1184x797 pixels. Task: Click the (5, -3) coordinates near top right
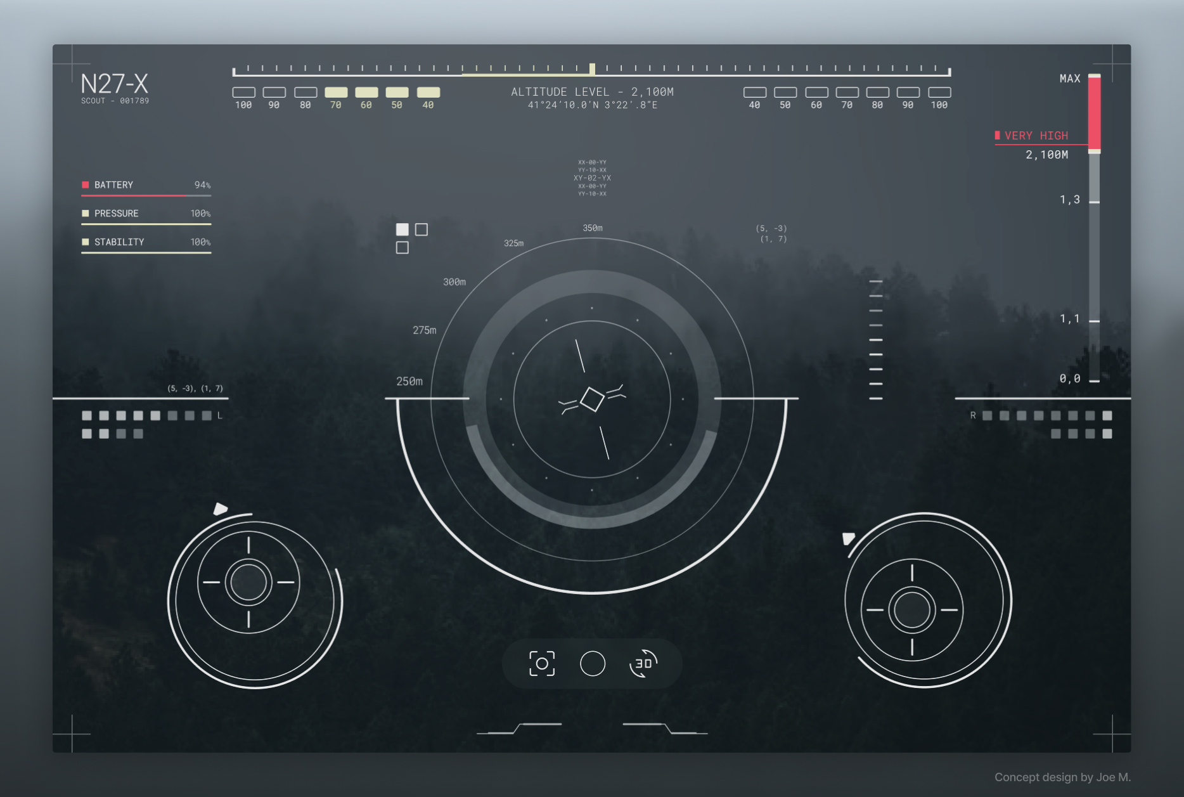pos(771,228)
